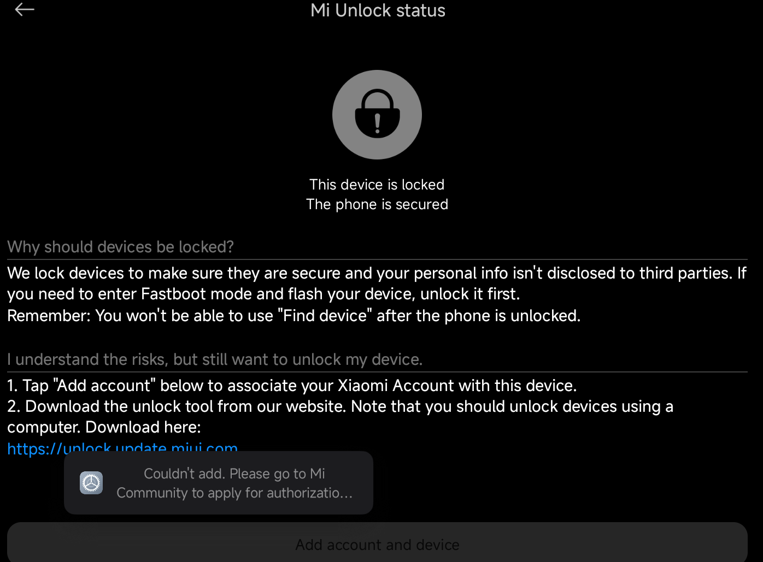Tap the quoted "Find device" text
763x562 pixels.
pyautogui.click(x=325, y=316)
